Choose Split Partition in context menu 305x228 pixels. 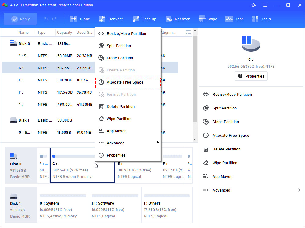tap(128, 46)
